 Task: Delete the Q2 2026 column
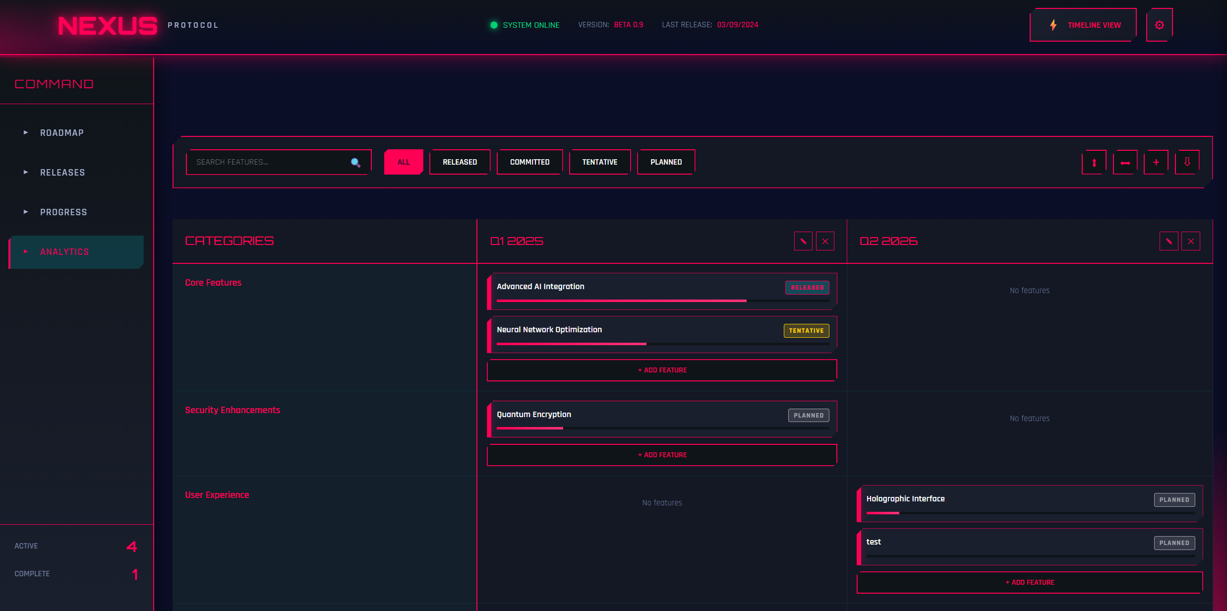[1191, 241]
